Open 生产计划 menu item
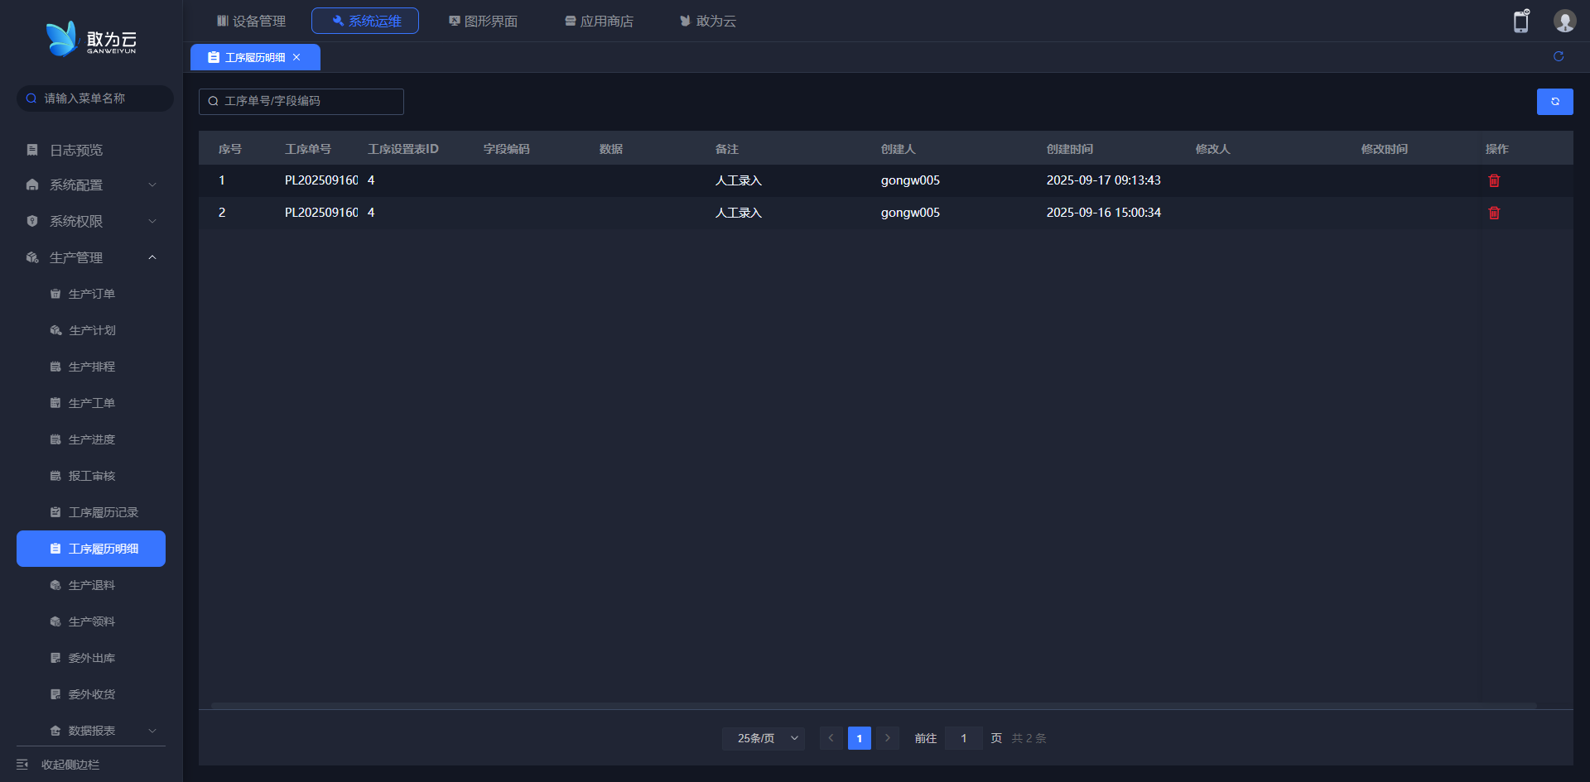The image size is (1590, 782). tap(91, 330)
